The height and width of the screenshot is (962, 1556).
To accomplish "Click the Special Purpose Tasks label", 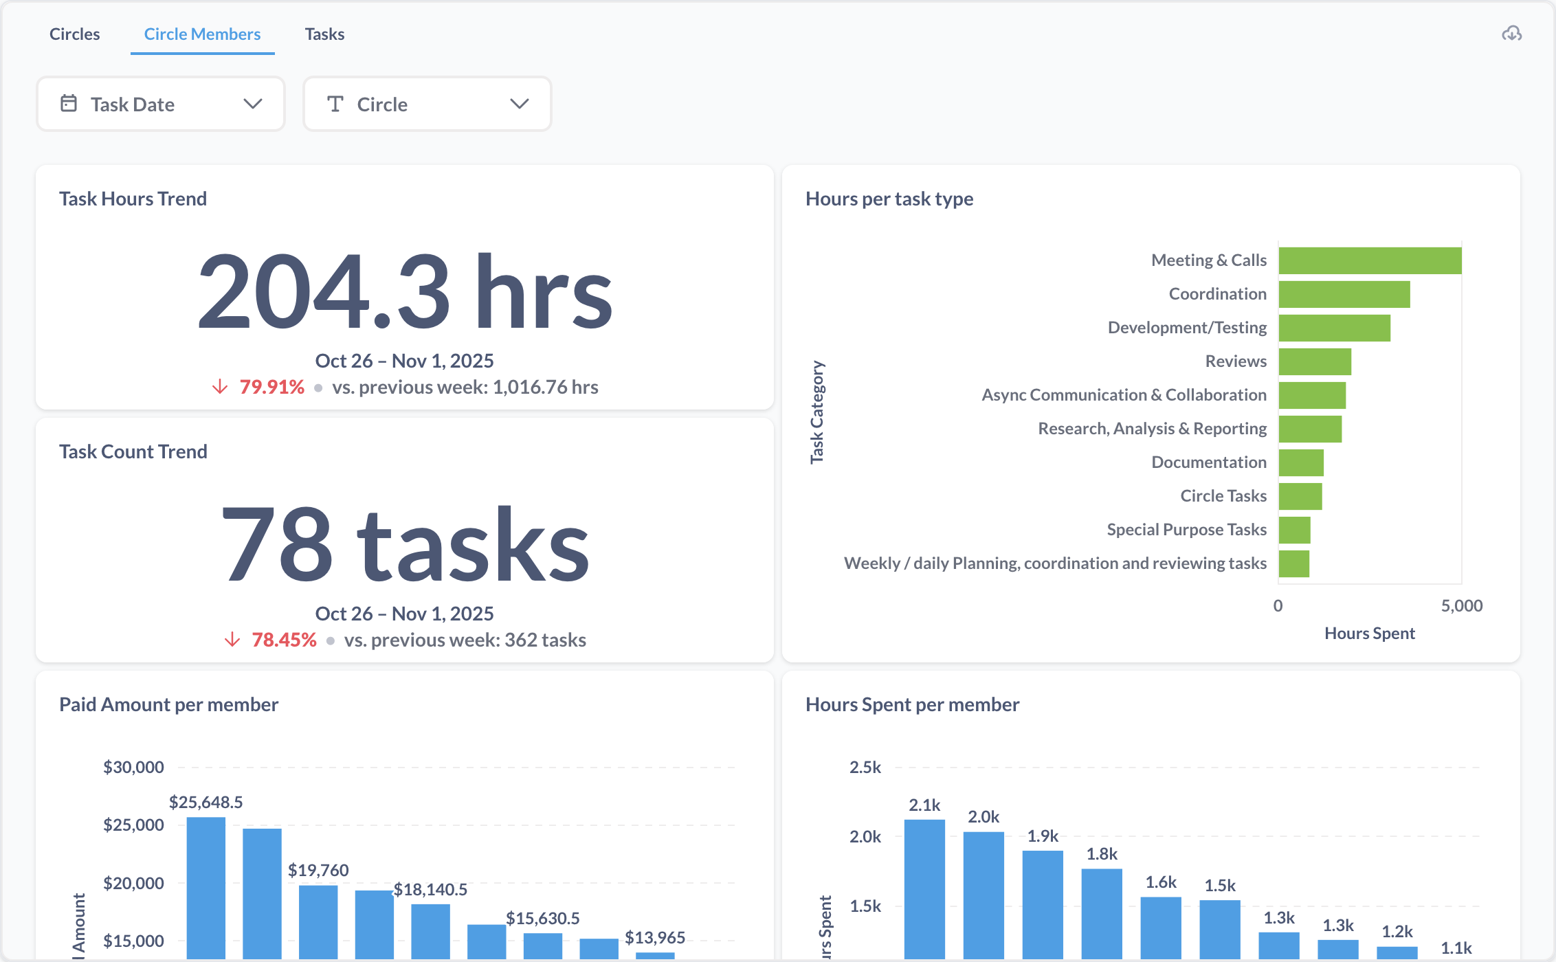I will [x=1186, y=530].
